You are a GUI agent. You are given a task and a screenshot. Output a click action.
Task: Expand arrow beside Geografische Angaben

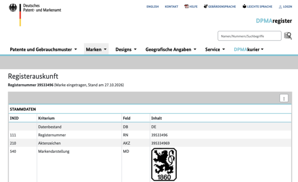[x=195, y=49]
